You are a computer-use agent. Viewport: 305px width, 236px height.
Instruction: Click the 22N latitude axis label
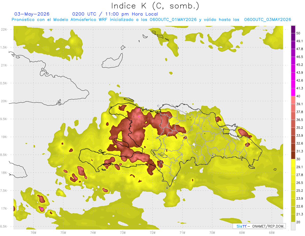[x=4, y=30]
